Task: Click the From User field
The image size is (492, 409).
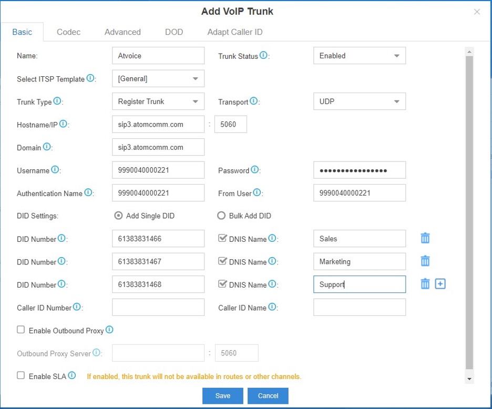Action: pos(359,193)
